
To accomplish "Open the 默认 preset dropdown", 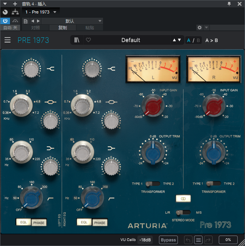I will pos(72,21).
